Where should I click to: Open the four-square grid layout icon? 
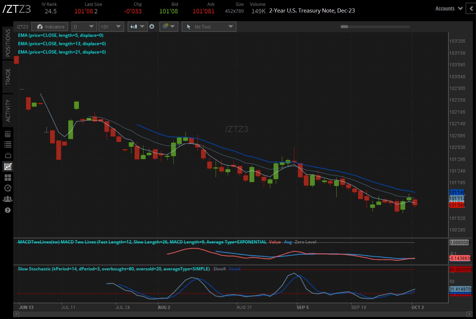point(8,177)
